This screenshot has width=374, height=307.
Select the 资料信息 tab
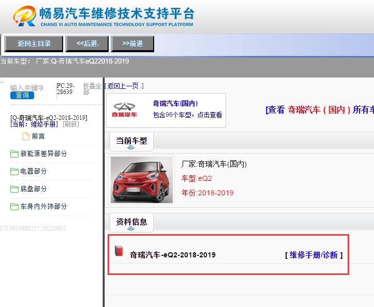click(x=131, y=223)
